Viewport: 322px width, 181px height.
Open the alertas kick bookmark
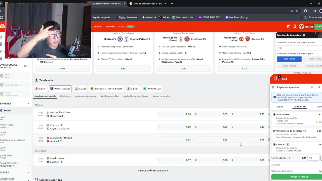[x=149, y=17]
